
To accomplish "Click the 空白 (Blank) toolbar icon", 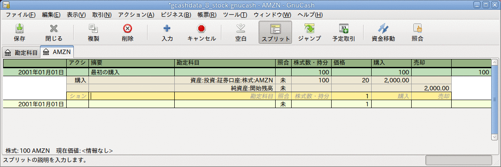I will click(x=240, y=29).
